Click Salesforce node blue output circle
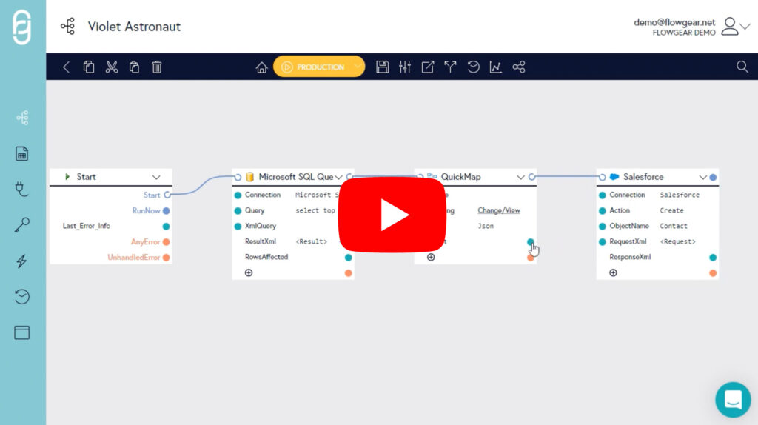The height and width of the screenshot is (425, 758). pos(713,178)
